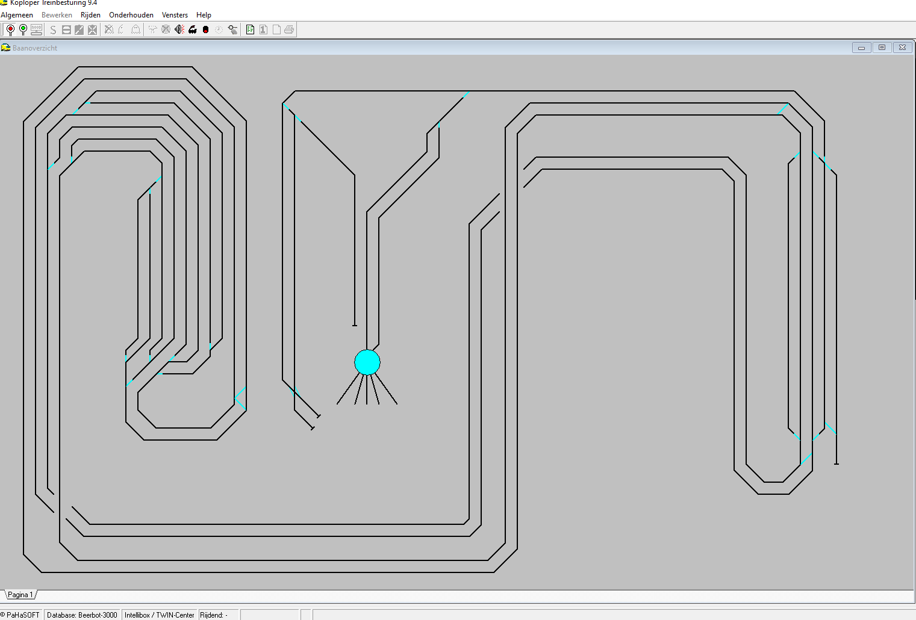Open the green lined document icon
The width and height of the screenshot is (916, 620).
pos(250,29)
